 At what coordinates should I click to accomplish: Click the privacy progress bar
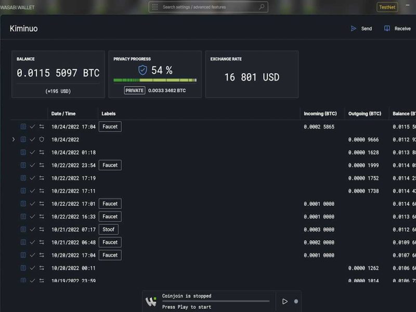tap(155, 80)
